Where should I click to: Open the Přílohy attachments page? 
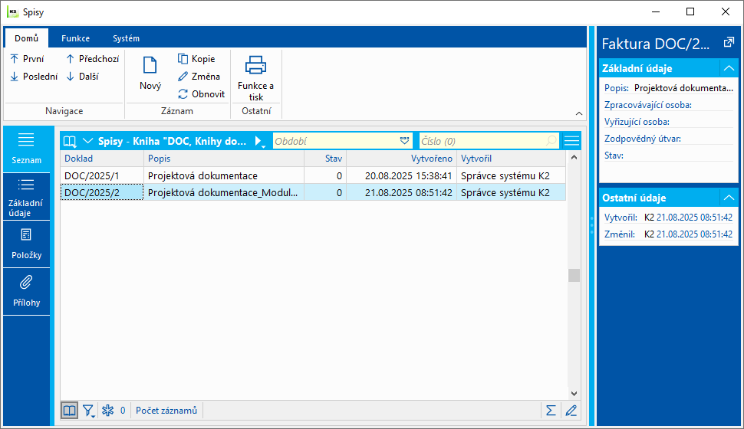(x=26, y=292)
